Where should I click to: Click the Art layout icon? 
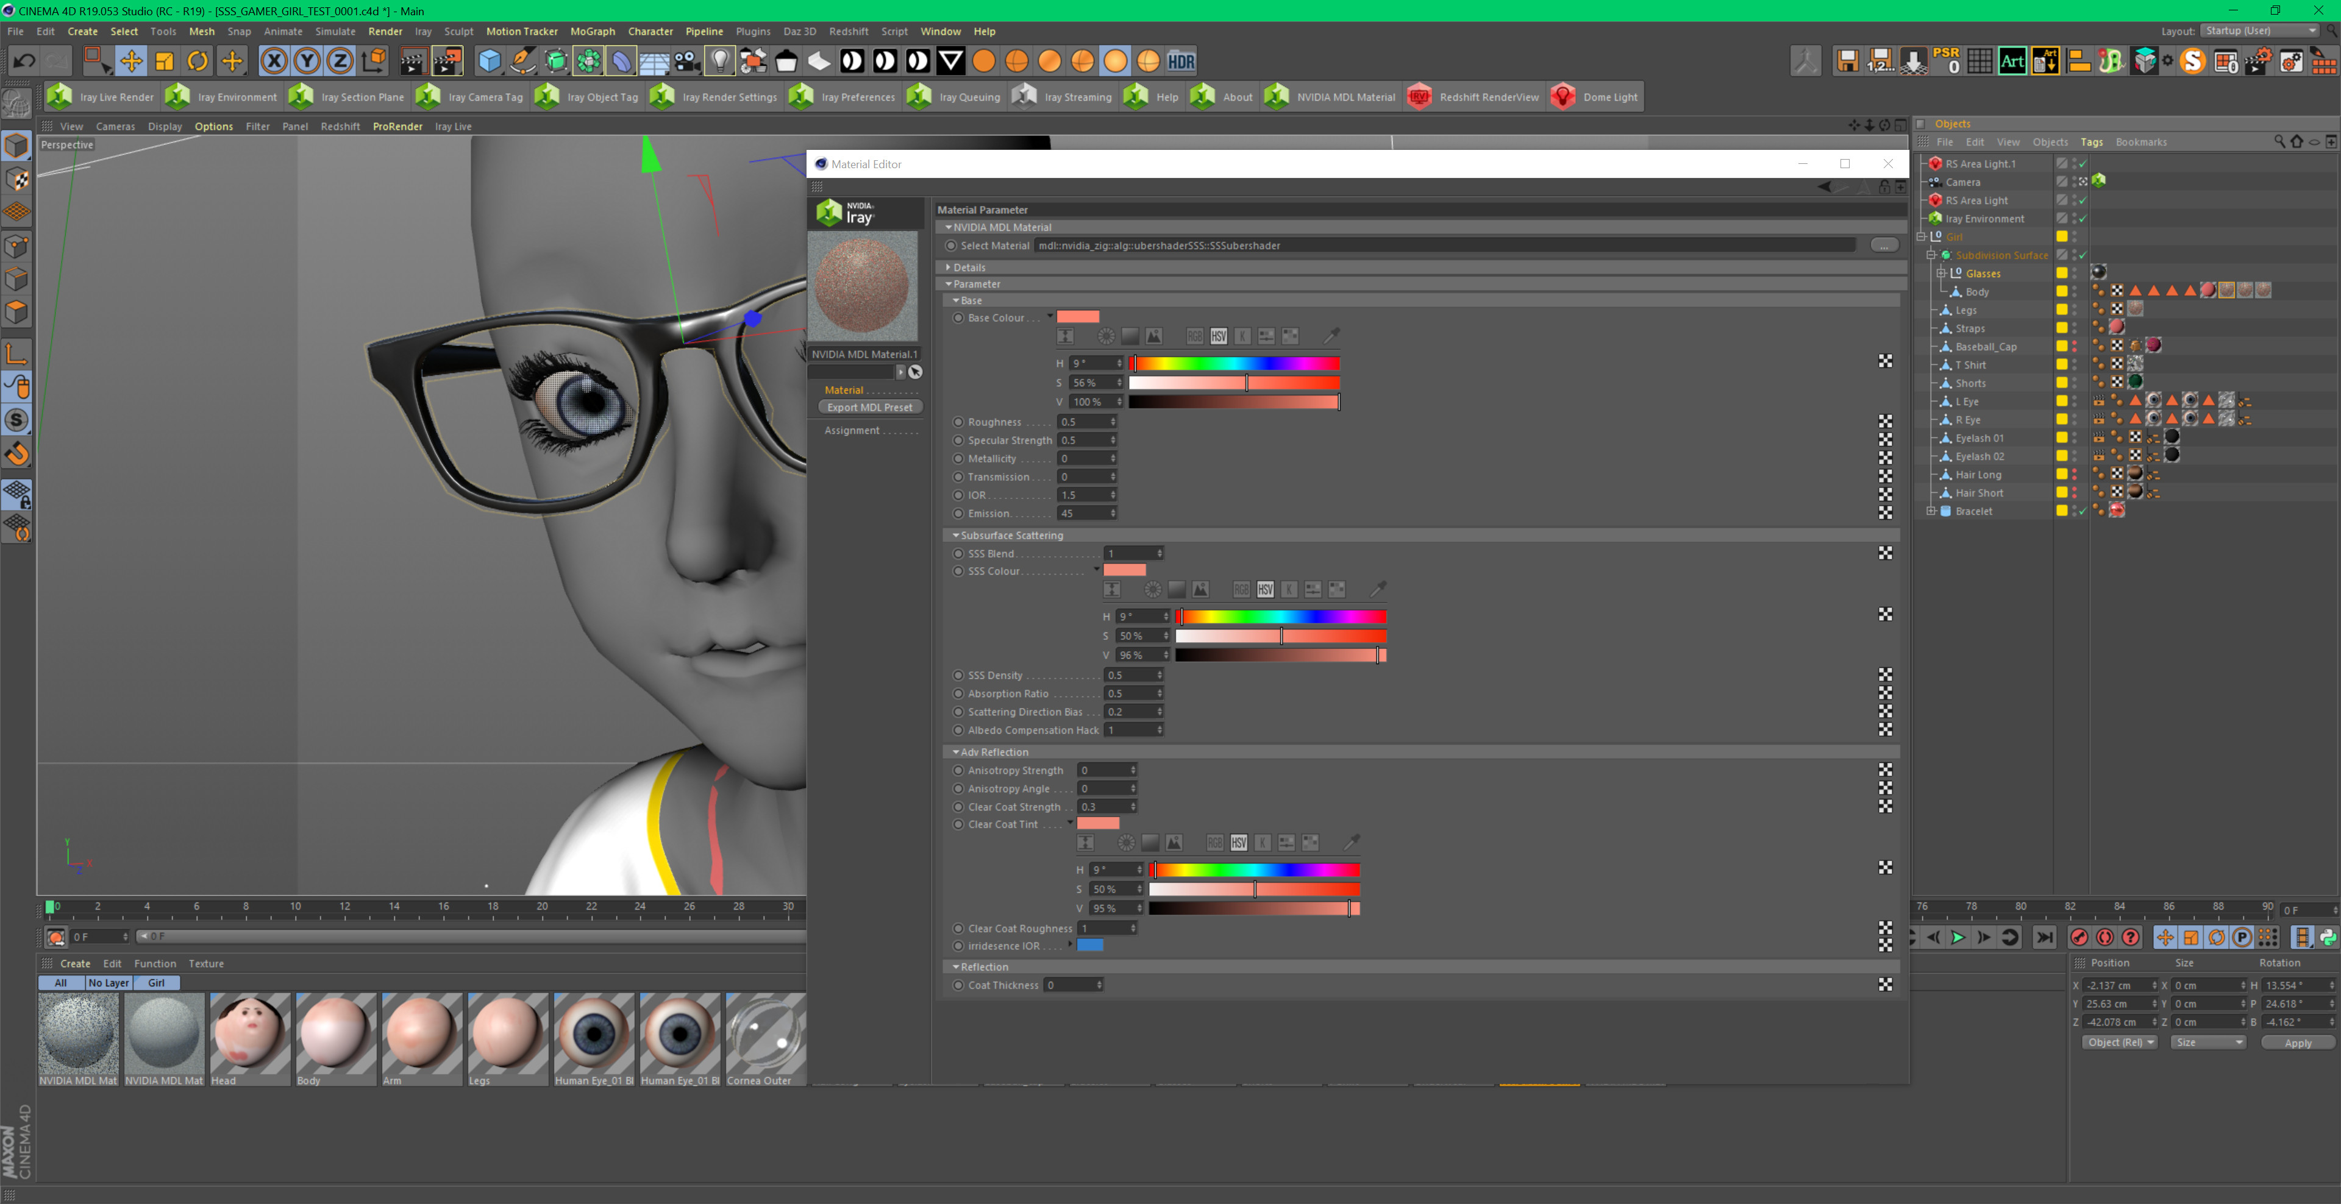pos(2012,61)
